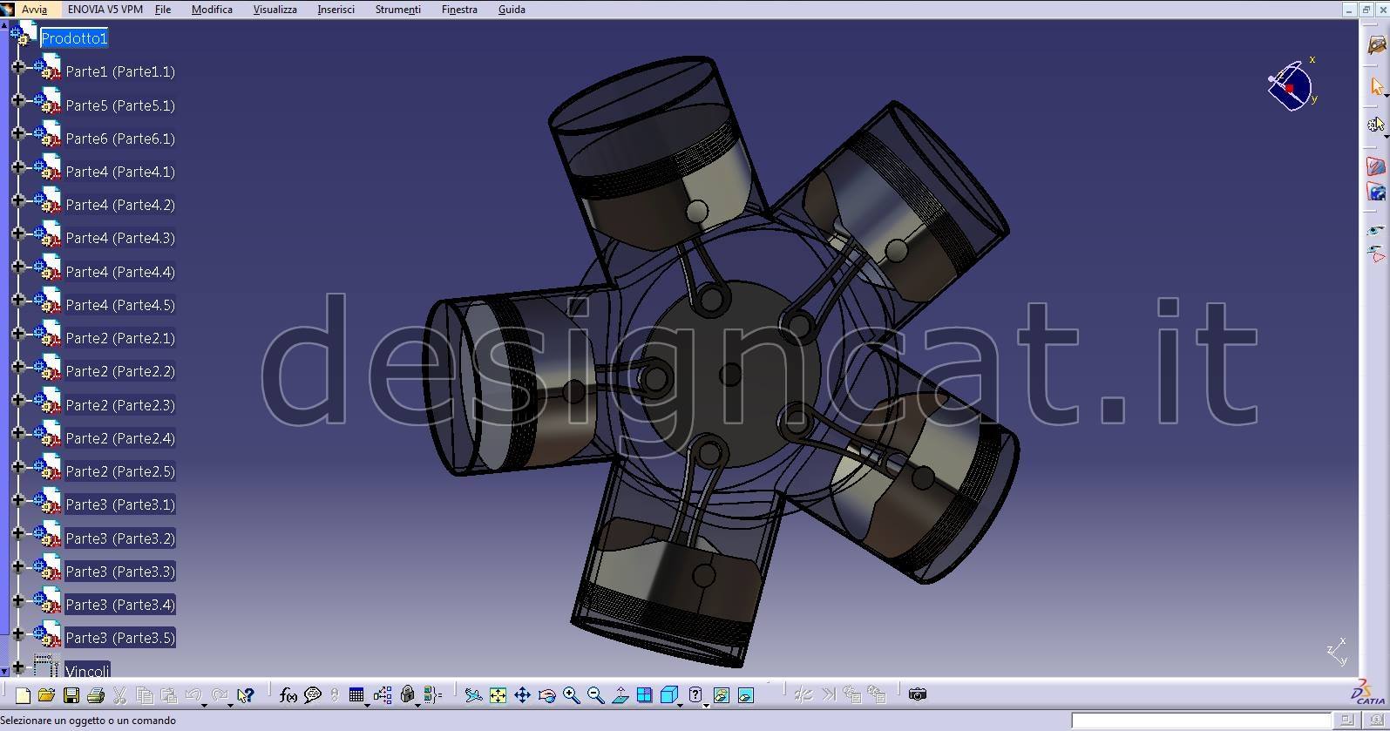The image size is (1390, 731).
Task: Click the Zoom Out magnifier icon
Action: coord(595,695)
